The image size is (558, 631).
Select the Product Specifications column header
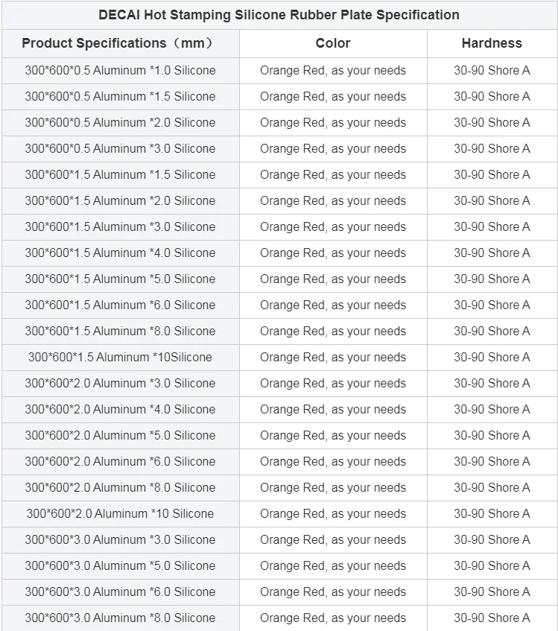(x=121, y=43)
